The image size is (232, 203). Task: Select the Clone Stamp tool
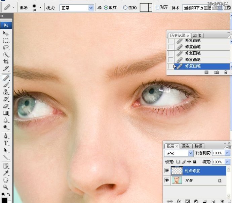tap(6, 92)
